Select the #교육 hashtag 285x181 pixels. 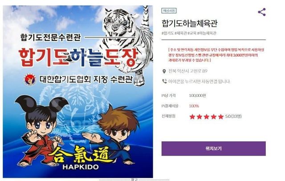click(192, 33)
